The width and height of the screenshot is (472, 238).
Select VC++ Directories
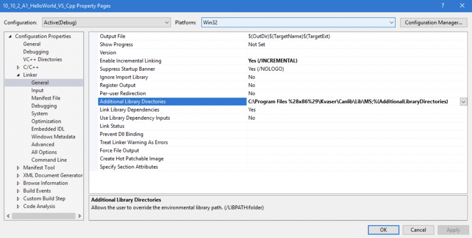pyautogui.click(x=43, y=59)
